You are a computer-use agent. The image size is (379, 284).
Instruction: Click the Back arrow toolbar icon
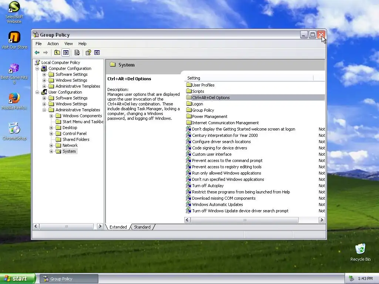click(x=37, y=53)
